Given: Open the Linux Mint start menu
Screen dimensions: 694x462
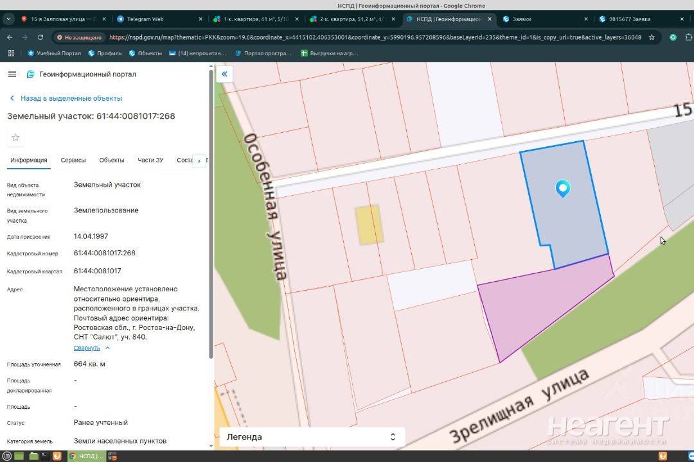Looking at the screenshot, I should [6, 456].
